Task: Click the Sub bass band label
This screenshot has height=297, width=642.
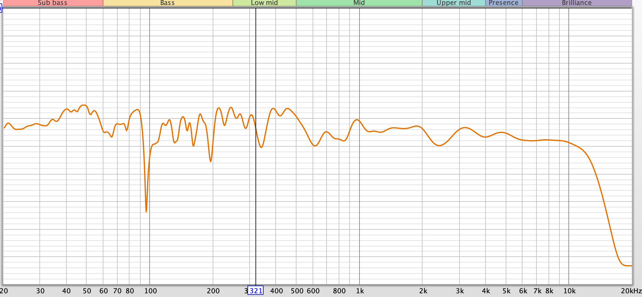Action: (52, 3)
